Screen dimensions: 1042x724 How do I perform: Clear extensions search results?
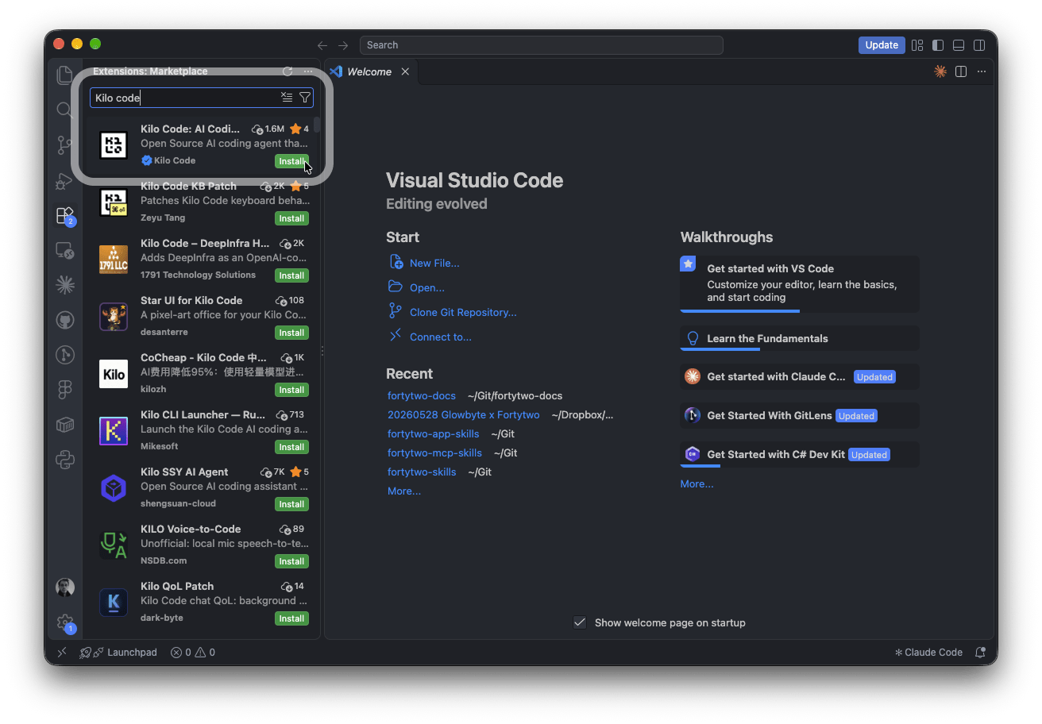tap(287, 98)
